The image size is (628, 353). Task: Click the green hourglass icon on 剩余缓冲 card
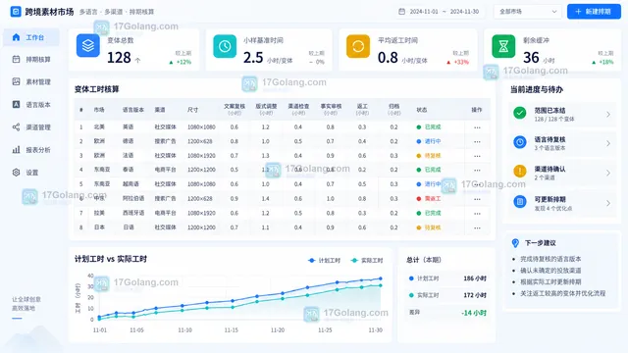pos(503,46)
